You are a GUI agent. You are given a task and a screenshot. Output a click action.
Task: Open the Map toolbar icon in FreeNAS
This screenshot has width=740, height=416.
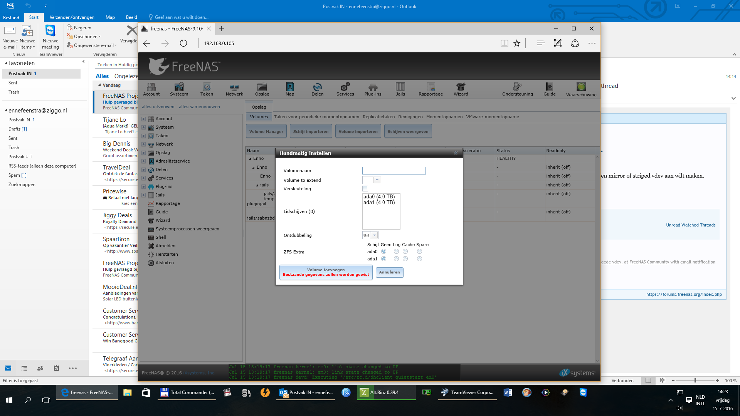coord(290,89)
